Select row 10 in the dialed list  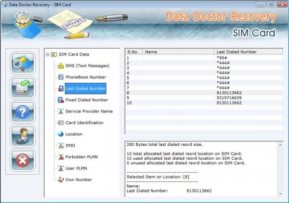pyautogui.click(x=204, y=102)
